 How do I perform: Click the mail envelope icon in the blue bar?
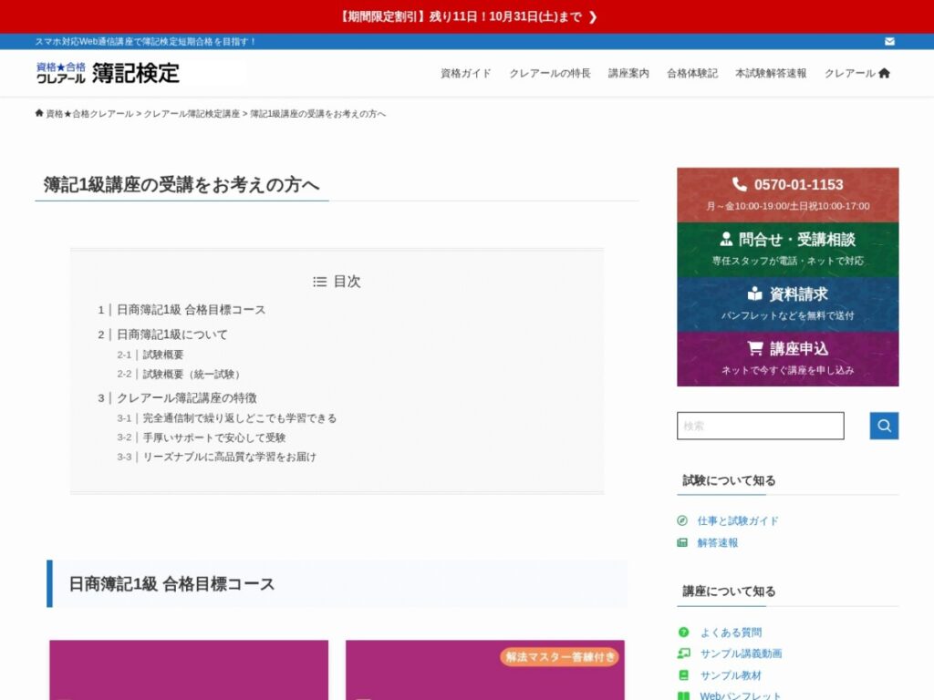tap(889, 42)
